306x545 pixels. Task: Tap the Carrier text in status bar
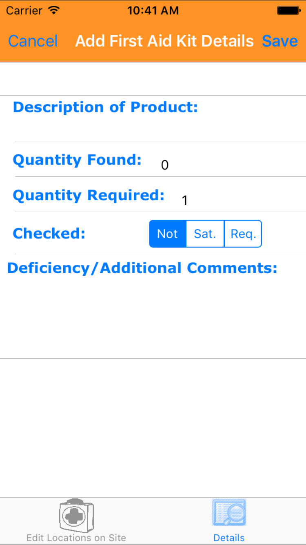[x=25, y=11]
